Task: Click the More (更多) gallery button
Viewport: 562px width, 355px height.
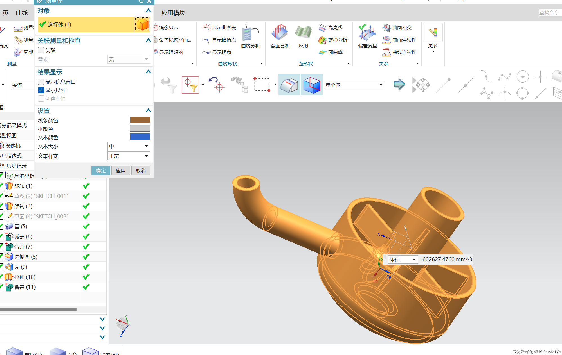Action: pyautogui.click(x=433, y=38)
